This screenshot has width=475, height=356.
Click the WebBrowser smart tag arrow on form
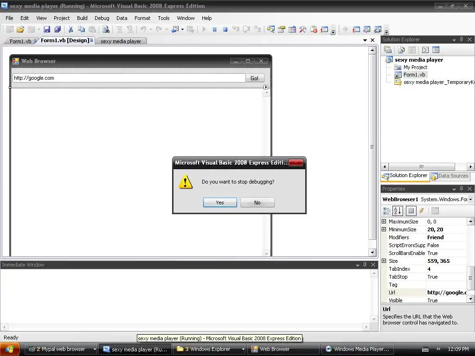pyautogui.click(x=266, y=87)
